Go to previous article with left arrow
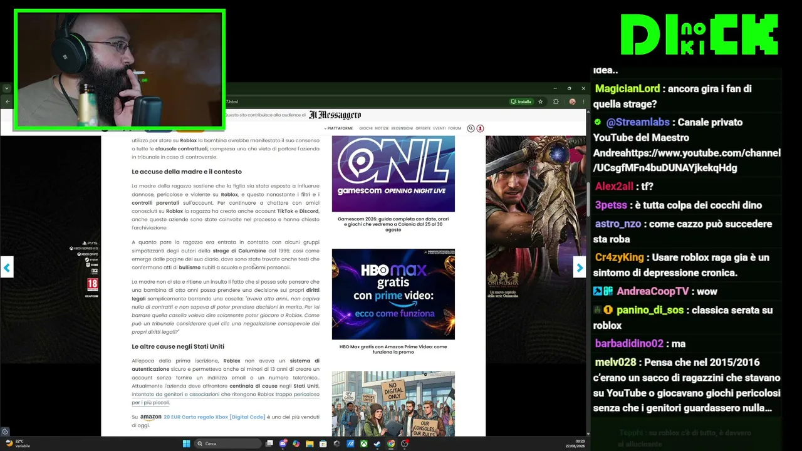Viewport: 802px width, 451px height. (7, 268)
